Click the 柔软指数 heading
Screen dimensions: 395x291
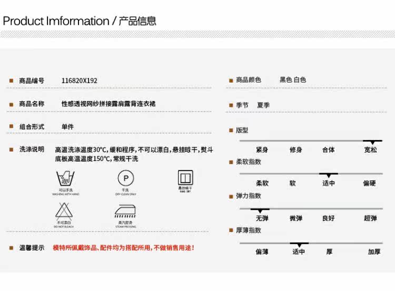pyautogui.click(x=249, y=162)
